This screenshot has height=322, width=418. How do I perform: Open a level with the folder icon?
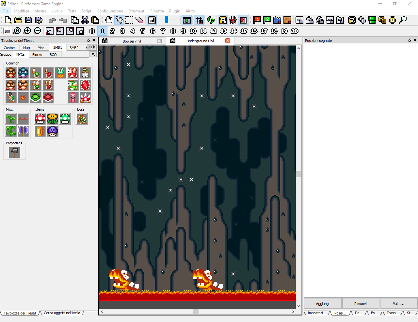18,20
